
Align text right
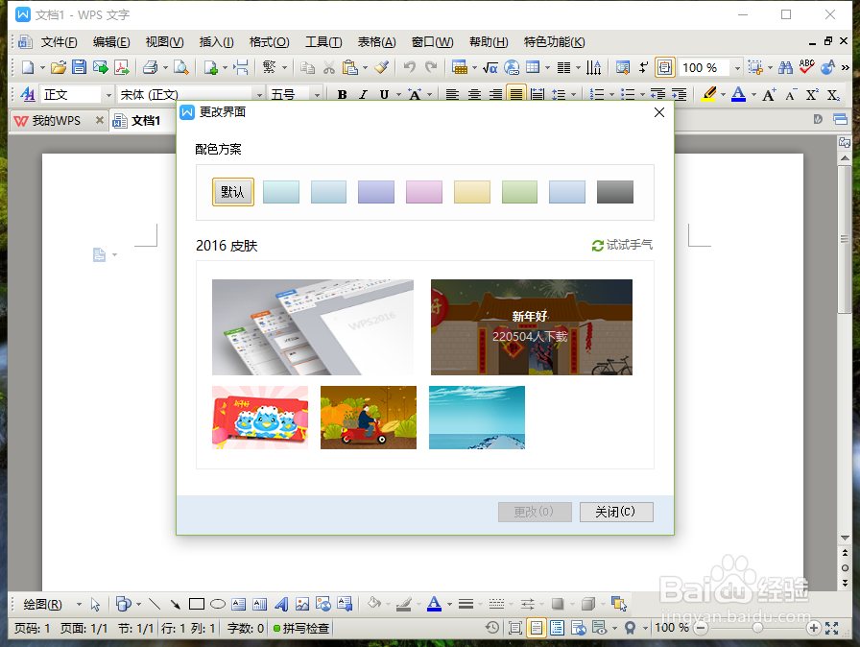click(x=496, y=95)
